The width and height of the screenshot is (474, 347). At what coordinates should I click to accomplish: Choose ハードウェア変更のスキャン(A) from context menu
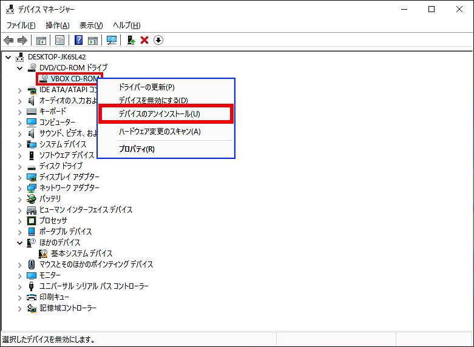tap(166, 132)
